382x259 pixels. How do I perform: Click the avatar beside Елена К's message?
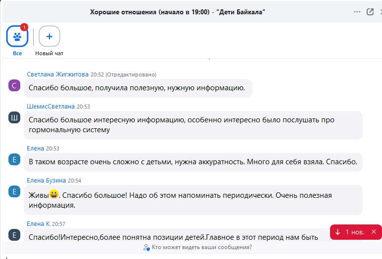point(14,234)
